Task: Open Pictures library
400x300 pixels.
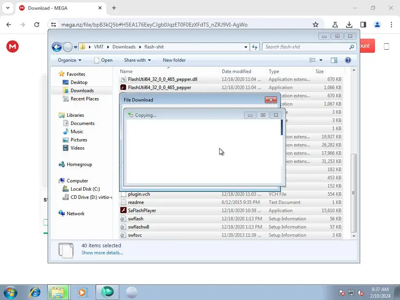Action: tap(79, 140)
